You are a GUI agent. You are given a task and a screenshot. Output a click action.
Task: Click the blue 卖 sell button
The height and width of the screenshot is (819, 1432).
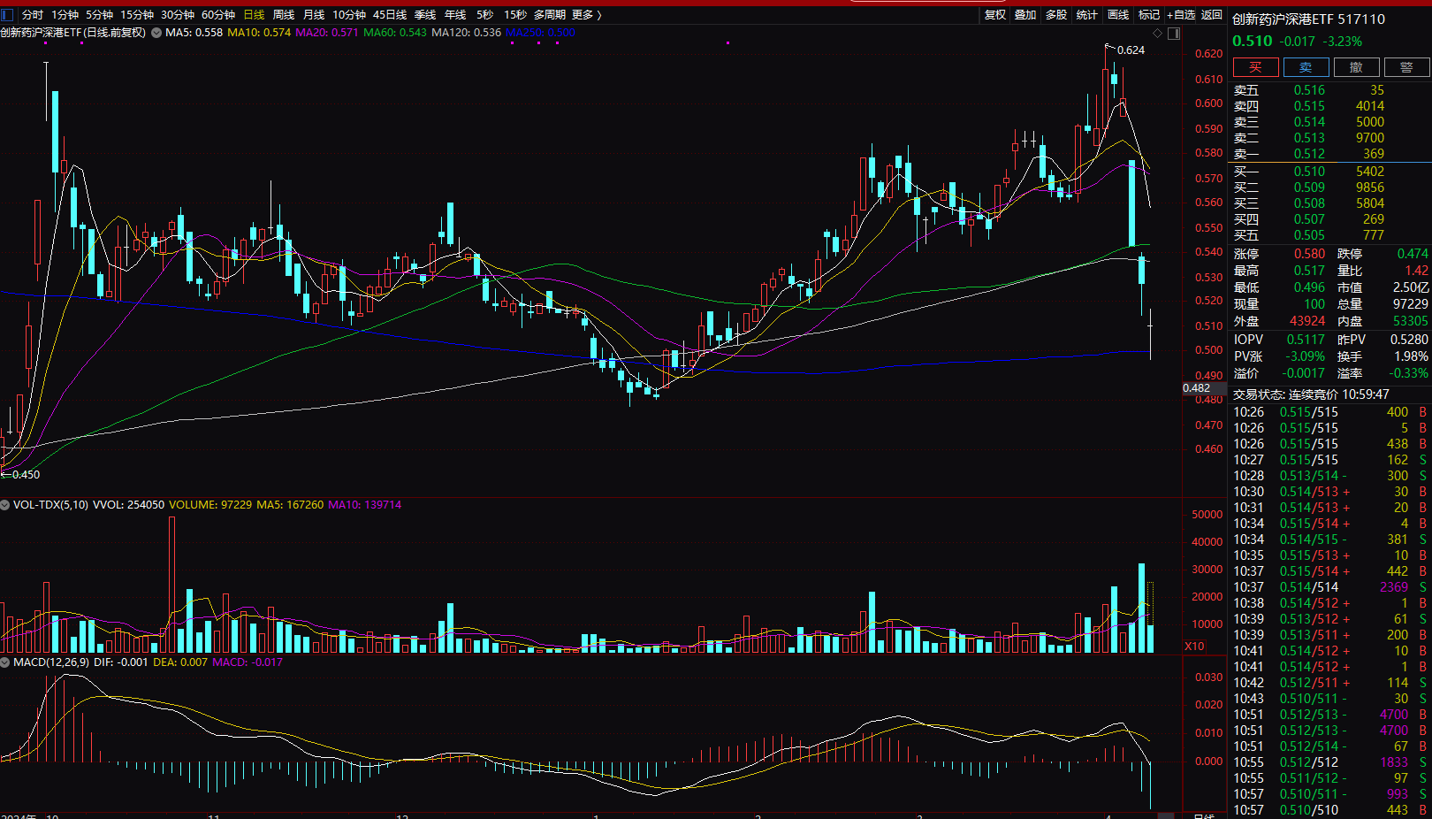tap(1306, 67)
